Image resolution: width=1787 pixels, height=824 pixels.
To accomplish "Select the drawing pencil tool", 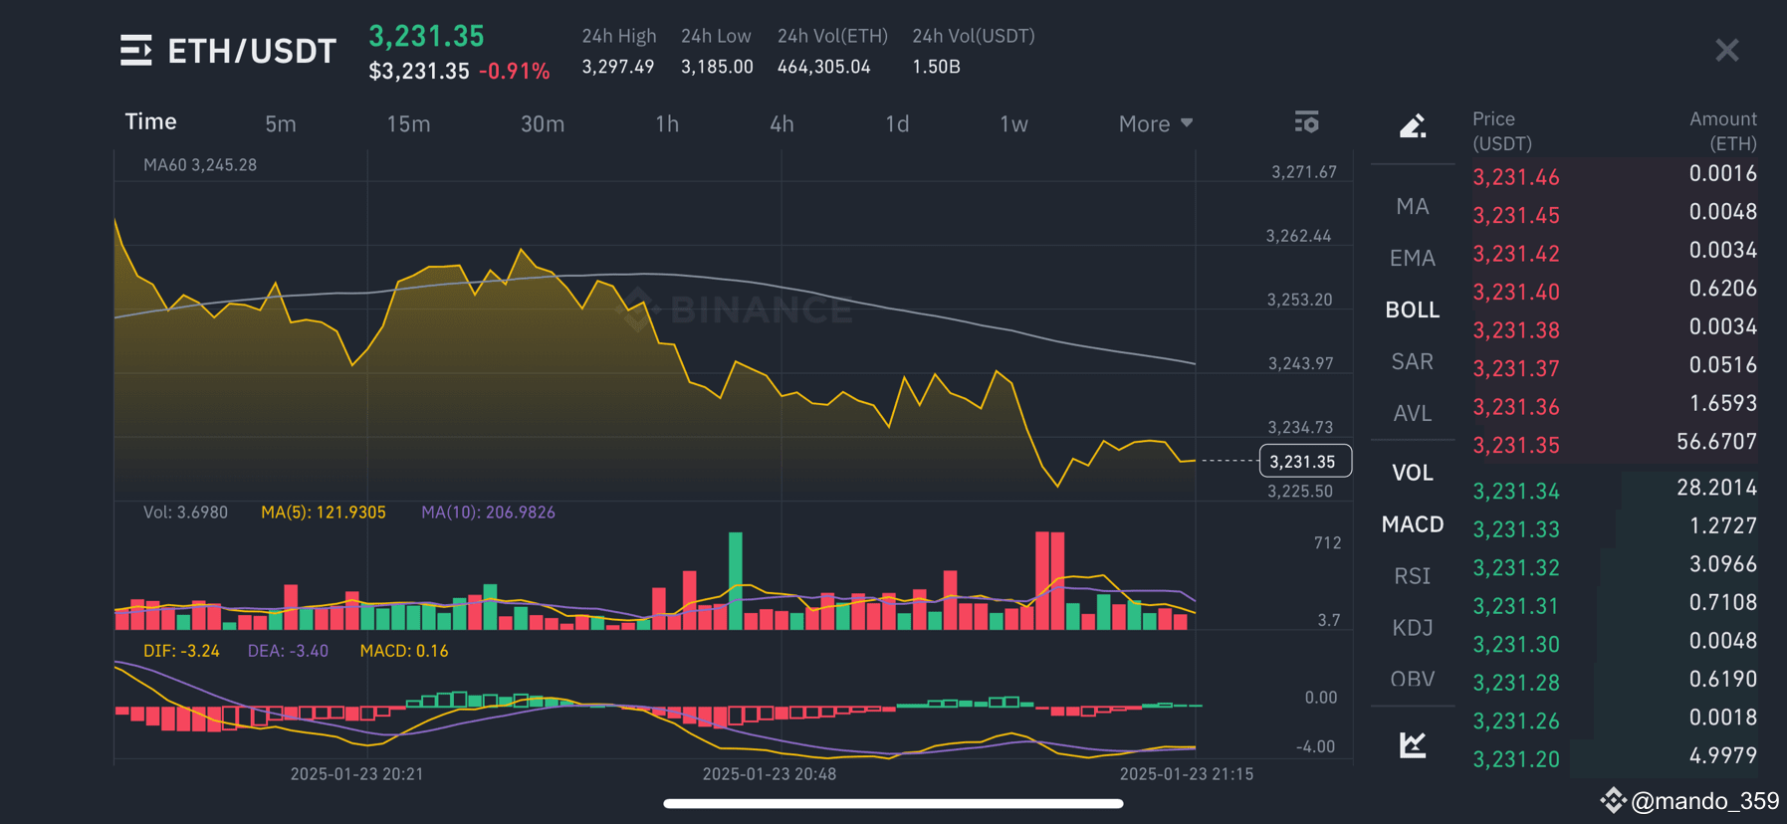I will tap(1413, 125).
